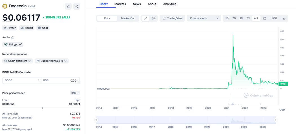Select the line chart type icon
296x134 pixels.
[145, 18]
